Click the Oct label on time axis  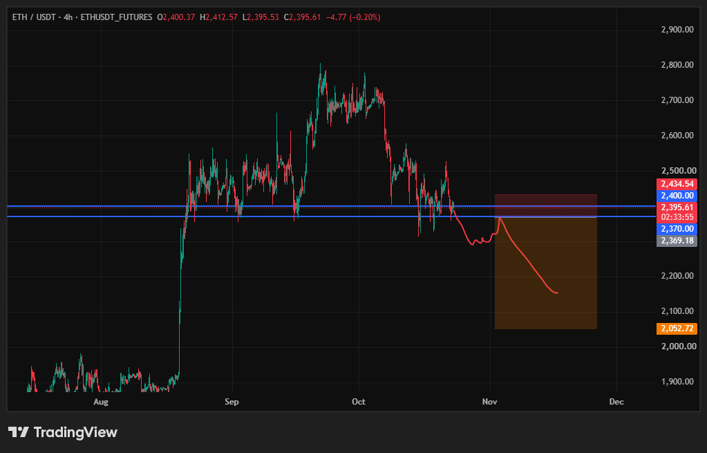coord(359,402)
